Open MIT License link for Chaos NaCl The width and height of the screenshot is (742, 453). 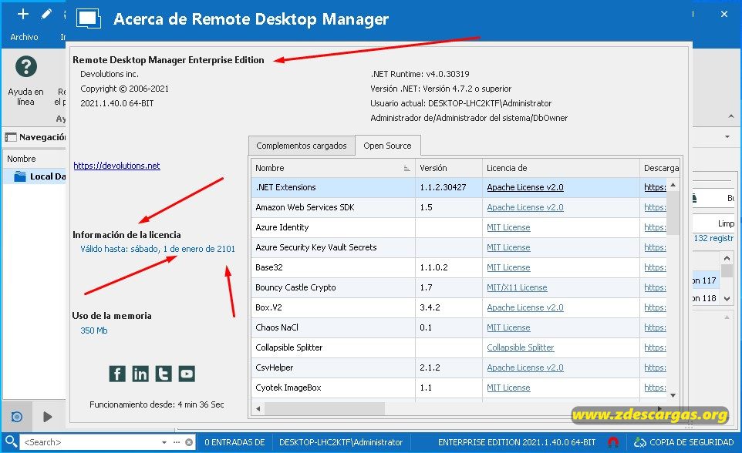pyautogui.click(x=509, y=327)
